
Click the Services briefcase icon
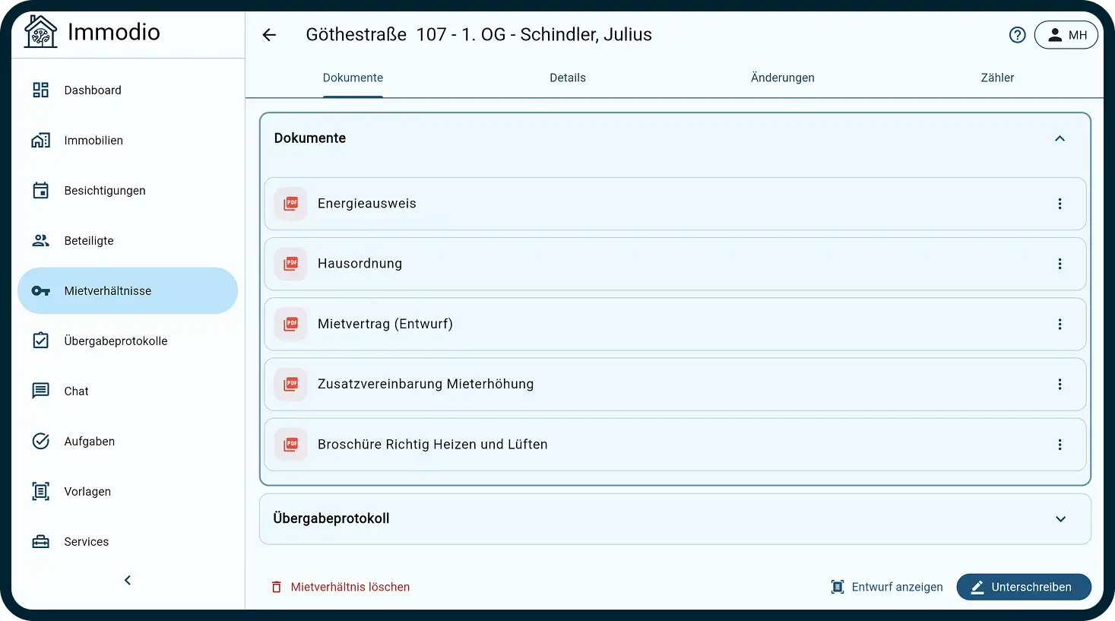[x=40, y=542]
